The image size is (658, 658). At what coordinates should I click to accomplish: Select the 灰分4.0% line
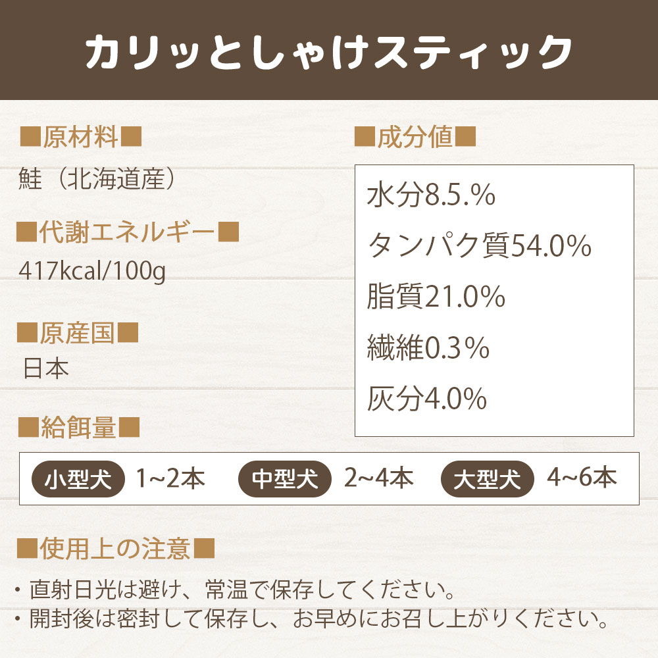coord(427,398)
